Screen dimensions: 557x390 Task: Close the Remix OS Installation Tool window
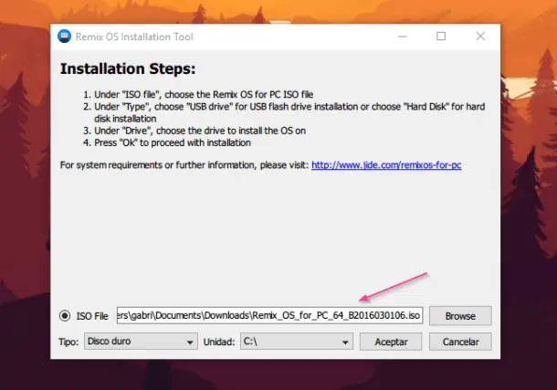(x=480, y=37)
